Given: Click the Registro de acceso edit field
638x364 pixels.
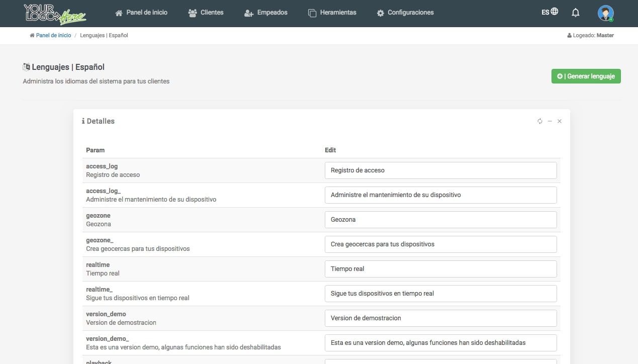Looking at the screenshot, I should 440,170.
